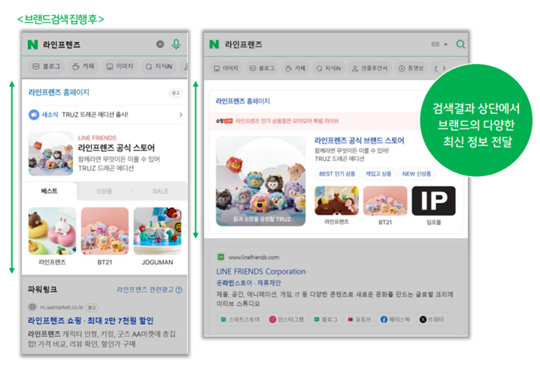Open the IP 임프몰 thumbnail
Image resolution: width=540 pixels, height=370 pixels.
434,201
